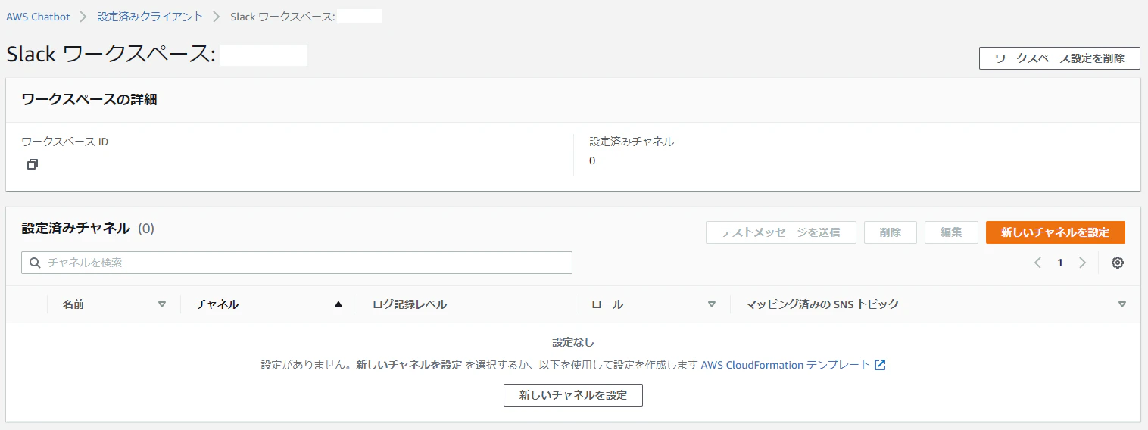Sort by ロール column arrow
The image size is (1148, 430).
(711, 304)
